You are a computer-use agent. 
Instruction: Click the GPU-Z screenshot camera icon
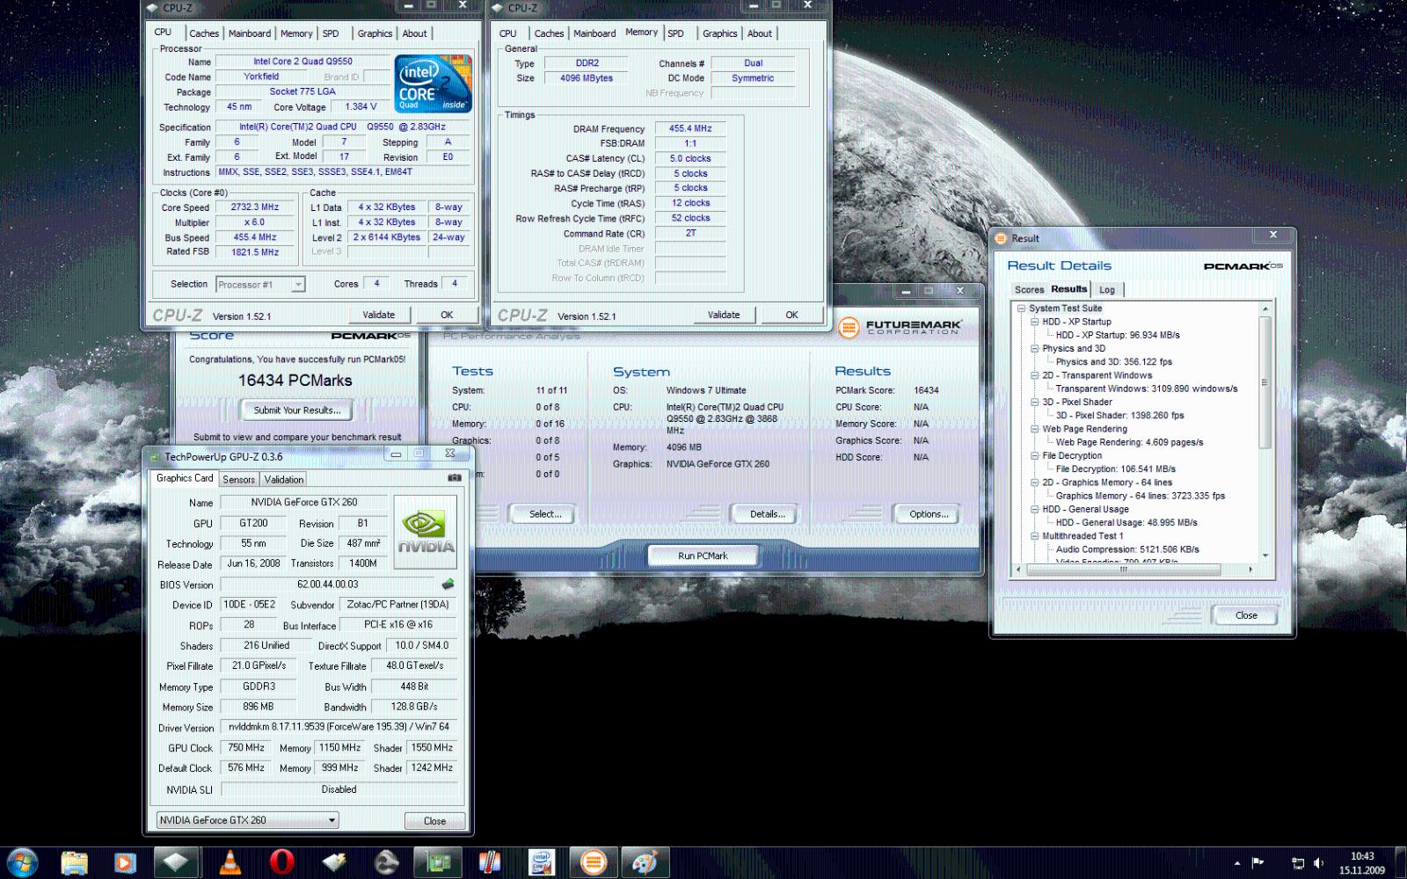455,478
